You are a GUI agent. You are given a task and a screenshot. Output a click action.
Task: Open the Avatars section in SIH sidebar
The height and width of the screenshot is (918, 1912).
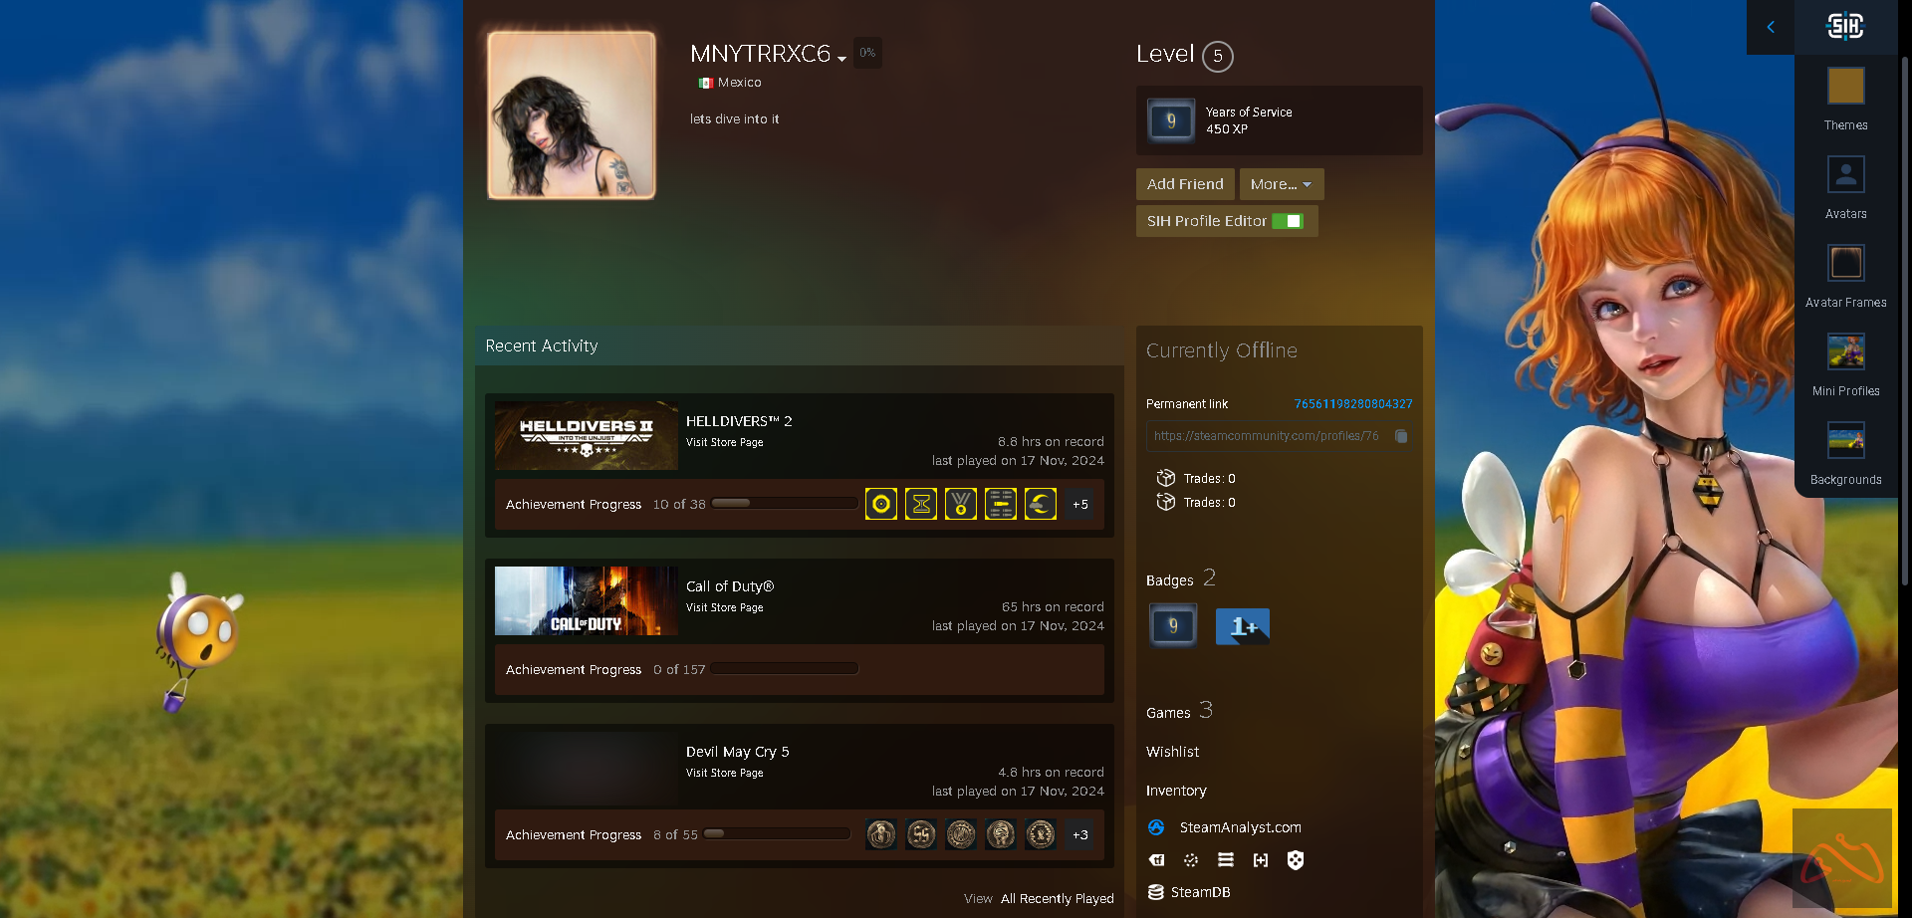click(x=1845, y=176)
